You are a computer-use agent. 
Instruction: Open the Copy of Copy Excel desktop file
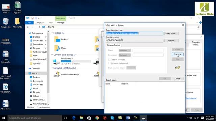(18, 8)
